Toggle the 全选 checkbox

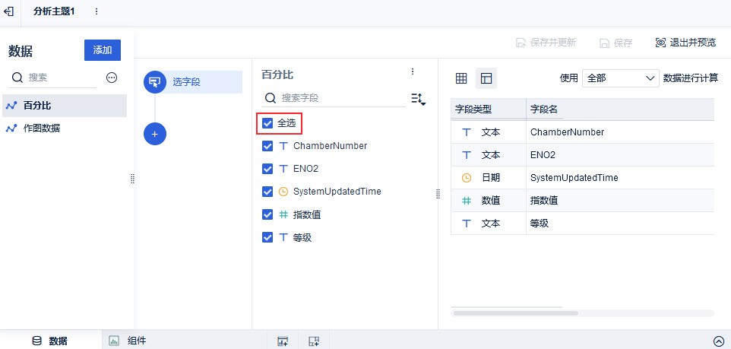coord(267,122)
